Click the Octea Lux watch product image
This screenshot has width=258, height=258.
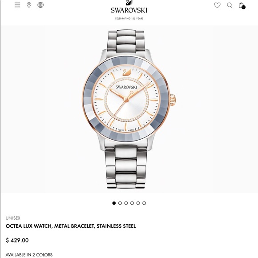point(129,109)
